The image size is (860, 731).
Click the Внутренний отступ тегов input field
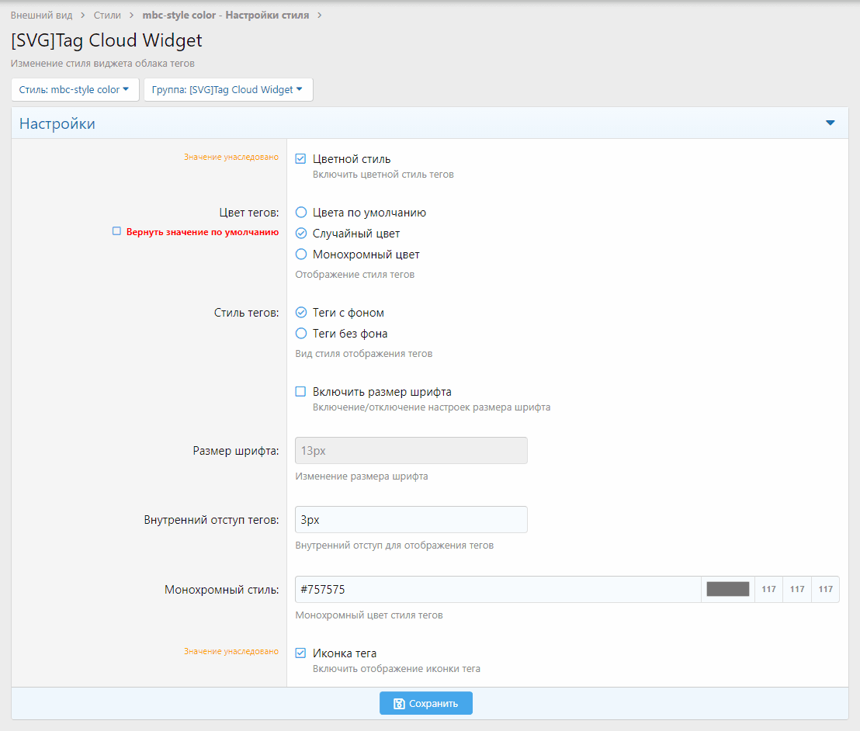[x=411, y=520]
